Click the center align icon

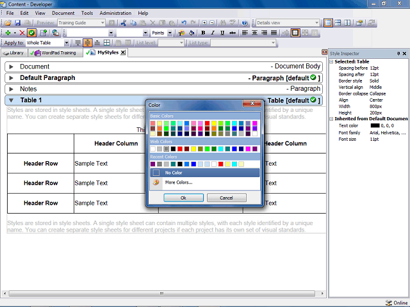tap(254, 33)
